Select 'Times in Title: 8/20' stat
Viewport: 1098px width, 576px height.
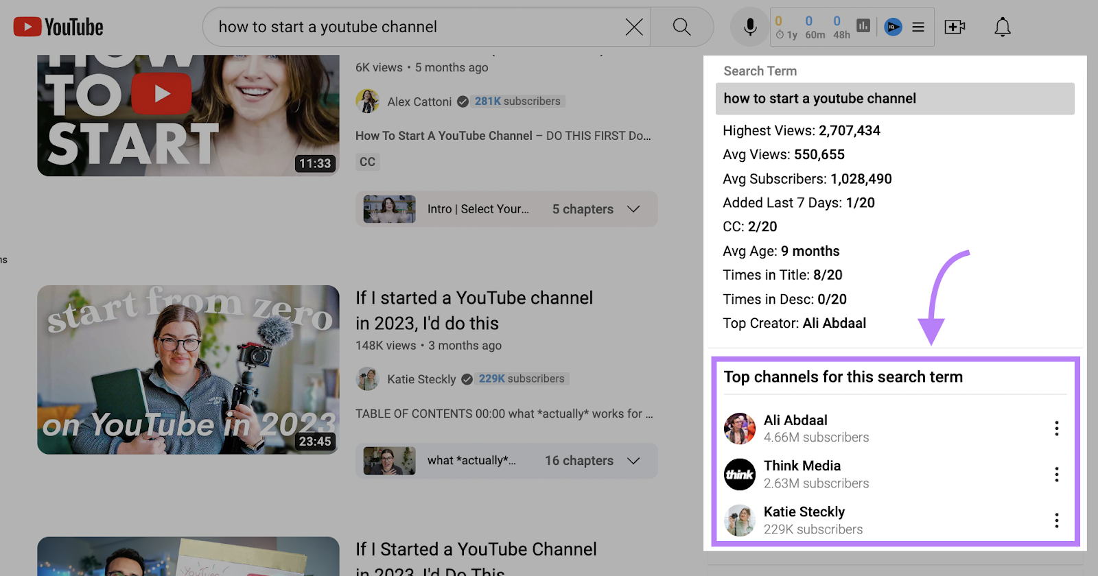click(x=782, y=275)
